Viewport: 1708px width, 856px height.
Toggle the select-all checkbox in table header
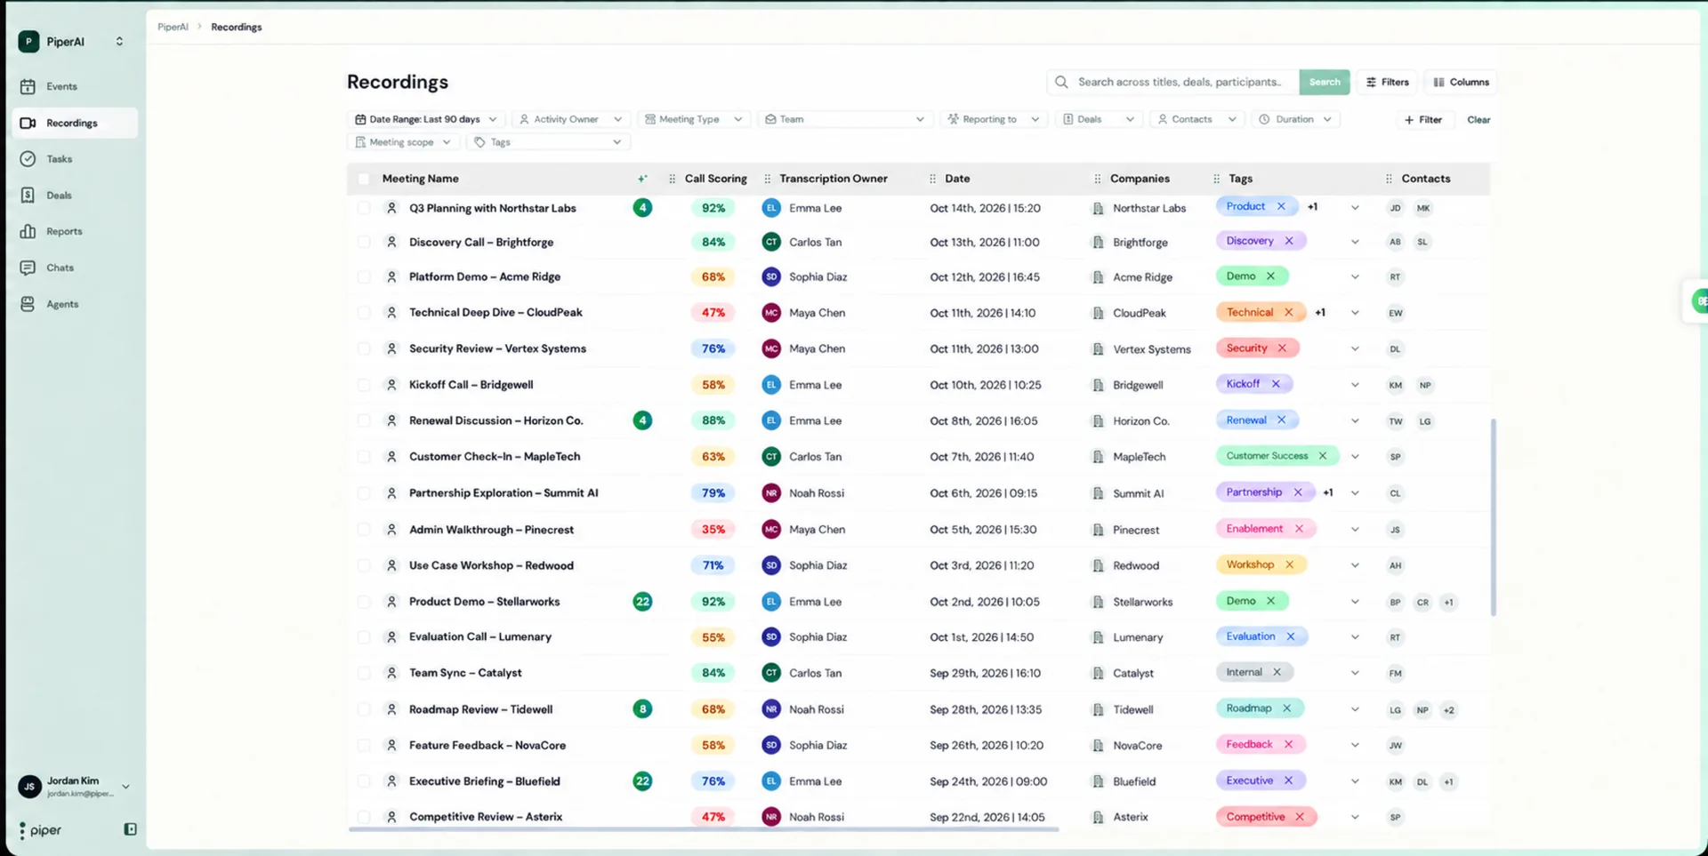pos(364,179)
